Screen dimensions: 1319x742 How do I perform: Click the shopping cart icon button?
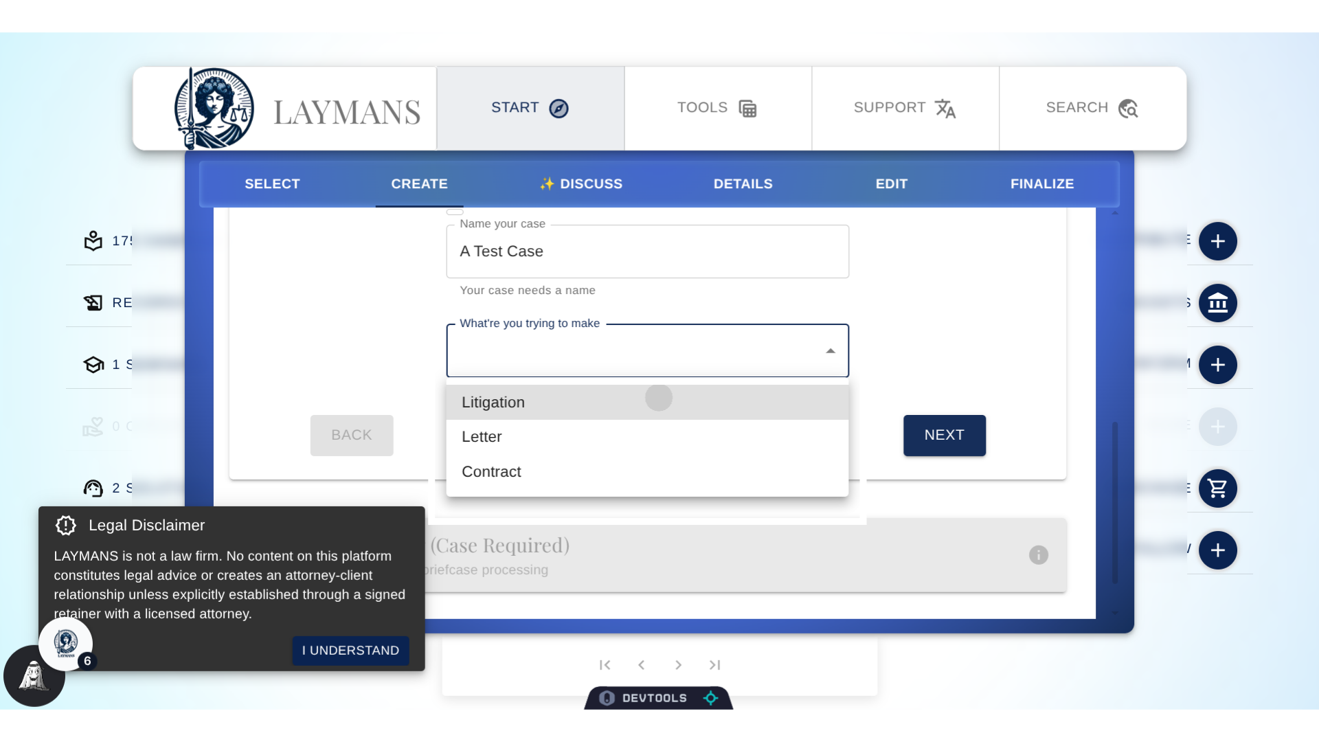click(1217, 488)
